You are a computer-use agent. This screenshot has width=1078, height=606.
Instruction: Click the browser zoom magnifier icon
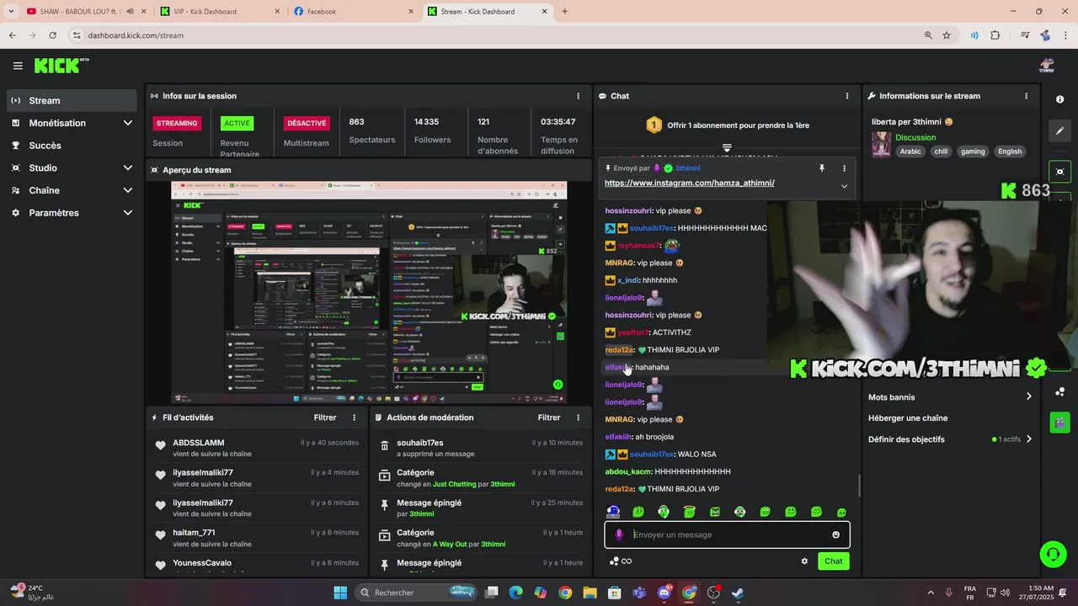(x=928, y=35)
